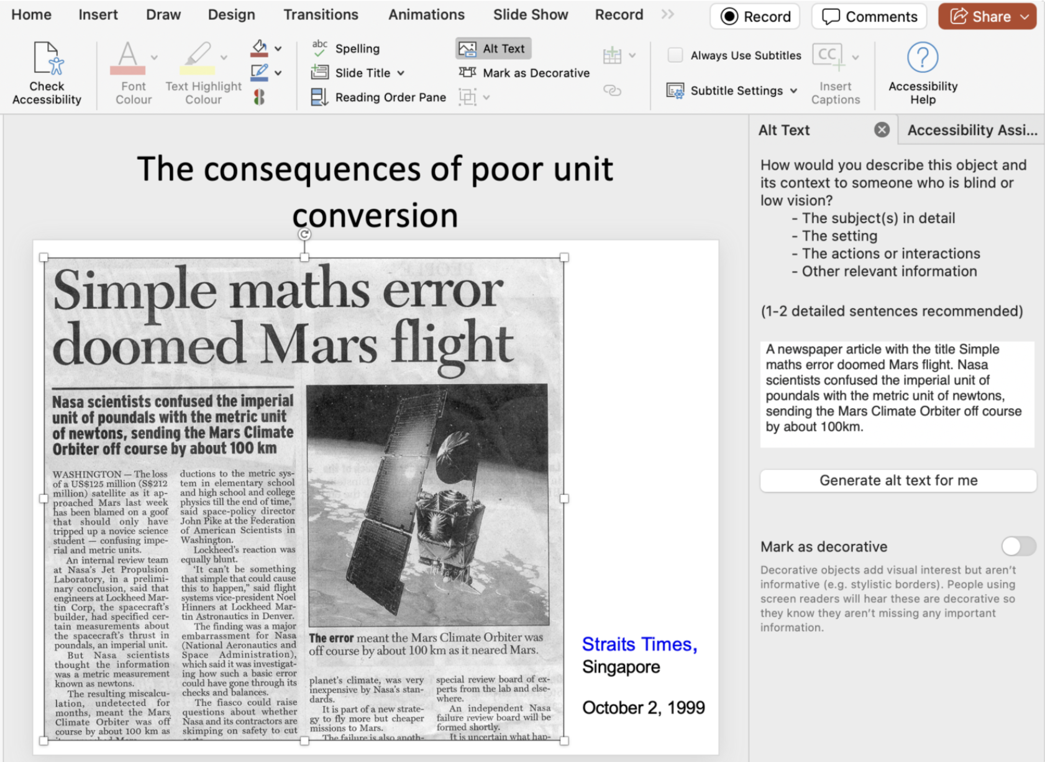Expand the Font Colour dropdown arrow
The width and height of the screenshot is (1045, 762).
pos(154,57)
